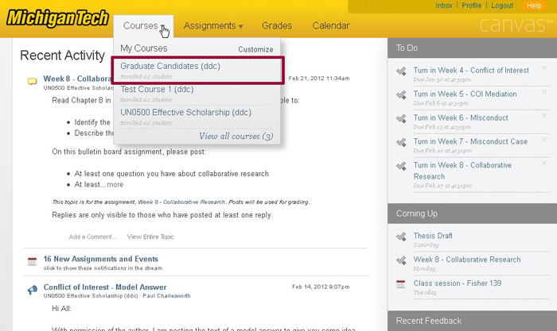Expand post text with the more link
557x331 pixels.
coord(115,185)
